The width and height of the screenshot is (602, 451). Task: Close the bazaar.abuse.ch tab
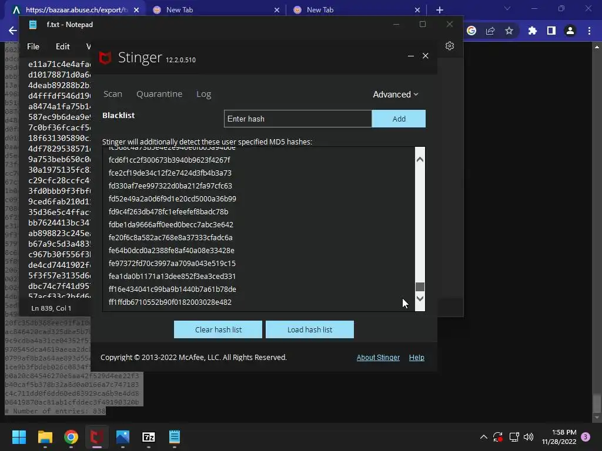[136, 10]
